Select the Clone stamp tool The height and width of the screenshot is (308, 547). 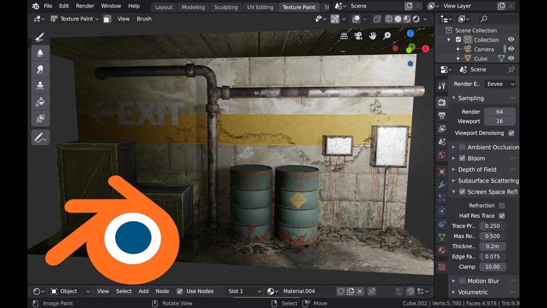coord(40,86)
